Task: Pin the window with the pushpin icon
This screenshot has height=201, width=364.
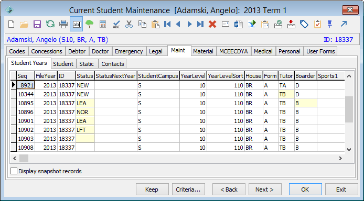Action: (x=329, y=24)
